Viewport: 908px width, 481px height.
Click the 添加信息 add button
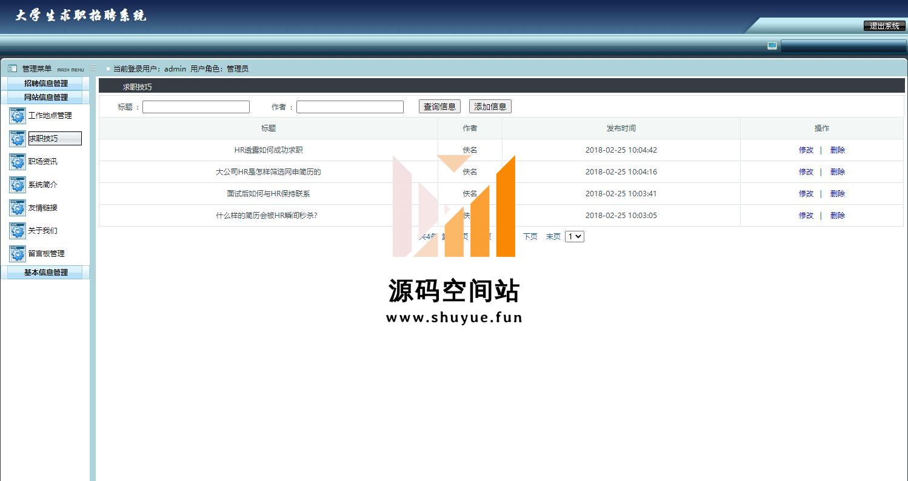click(490, 107)
